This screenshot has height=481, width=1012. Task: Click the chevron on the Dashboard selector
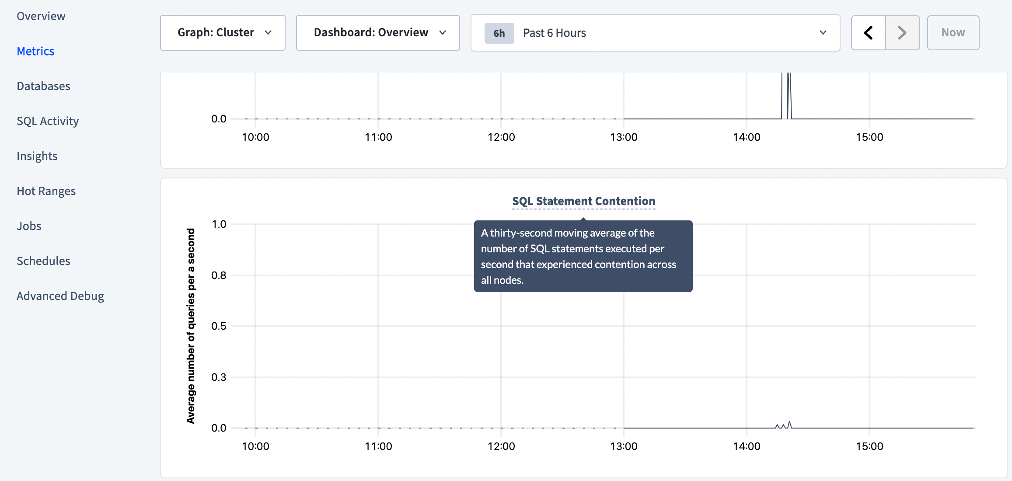click(x=443, y=32)
